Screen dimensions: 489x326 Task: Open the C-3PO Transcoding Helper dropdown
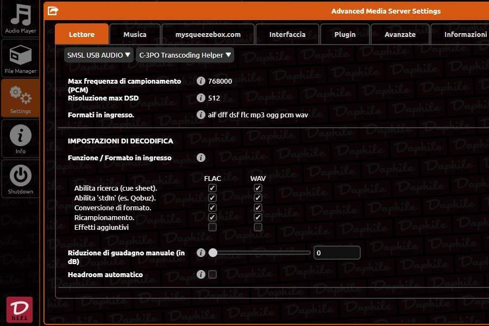pyautogui.click(x=185, y=55)
